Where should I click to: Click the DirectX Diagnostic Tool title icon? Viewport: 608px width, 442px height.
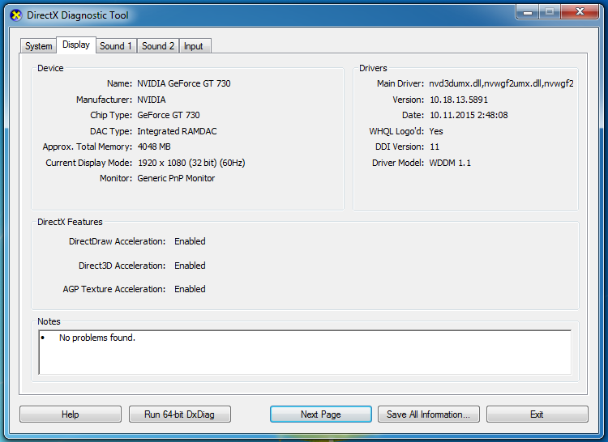pyautogui.click(x=16, y=15)
